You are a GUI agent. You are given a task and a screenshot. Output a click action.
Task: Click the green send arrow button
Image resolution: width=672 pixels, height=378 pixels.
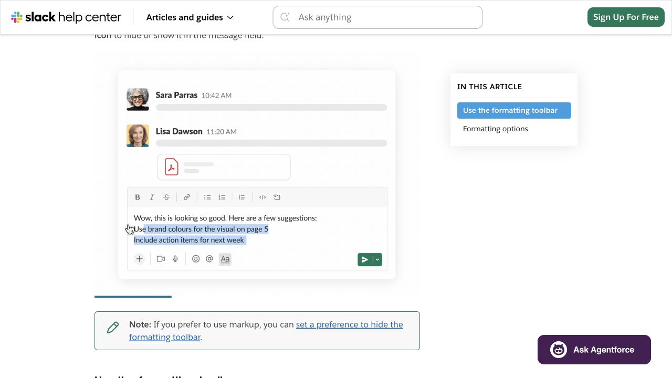tap(365, 259)
